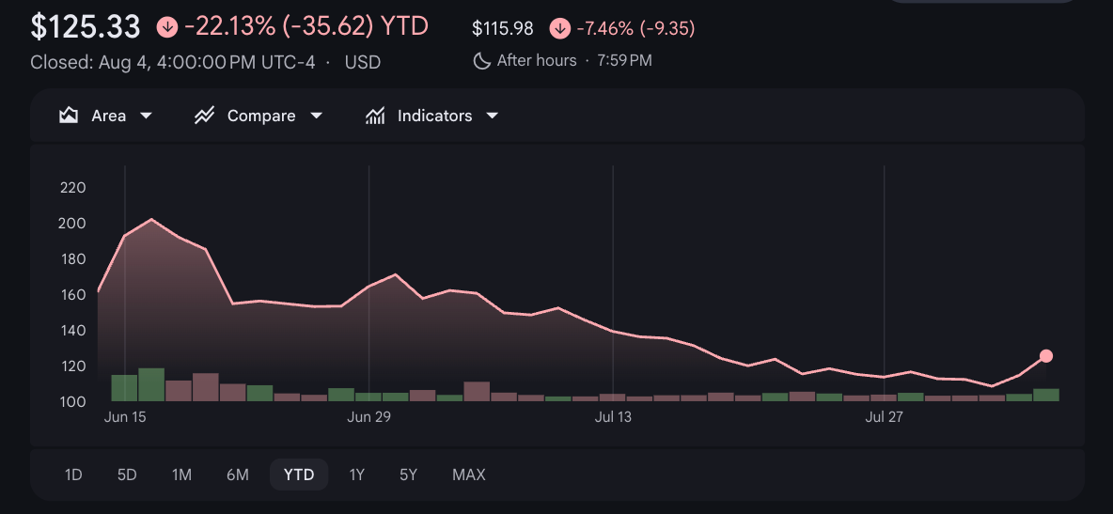The width and height of the screenshot is (1113, 514).
Task: Click the USD currency label
Action: (363, 62)
